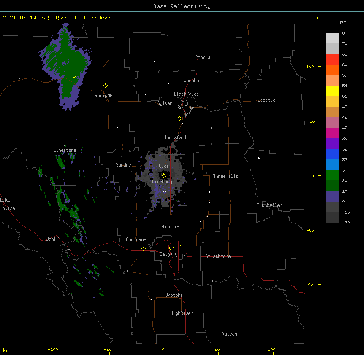
Task: Click the HighRiver town label
Action: click(182, 313)
